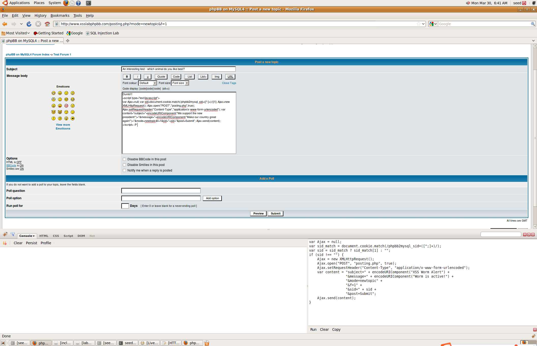Viewport: 537px width, 346px height.
Task: Open the Bookmarks menu
Action: (60, 16)
